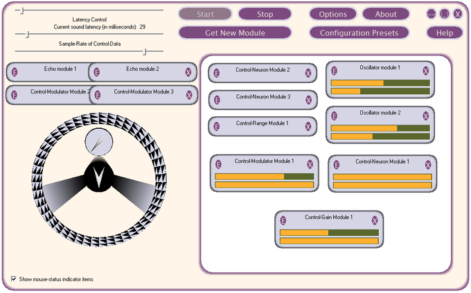This screenshot has height=293, width=471.
Task: Click the Start button
Action: point(205,14)
